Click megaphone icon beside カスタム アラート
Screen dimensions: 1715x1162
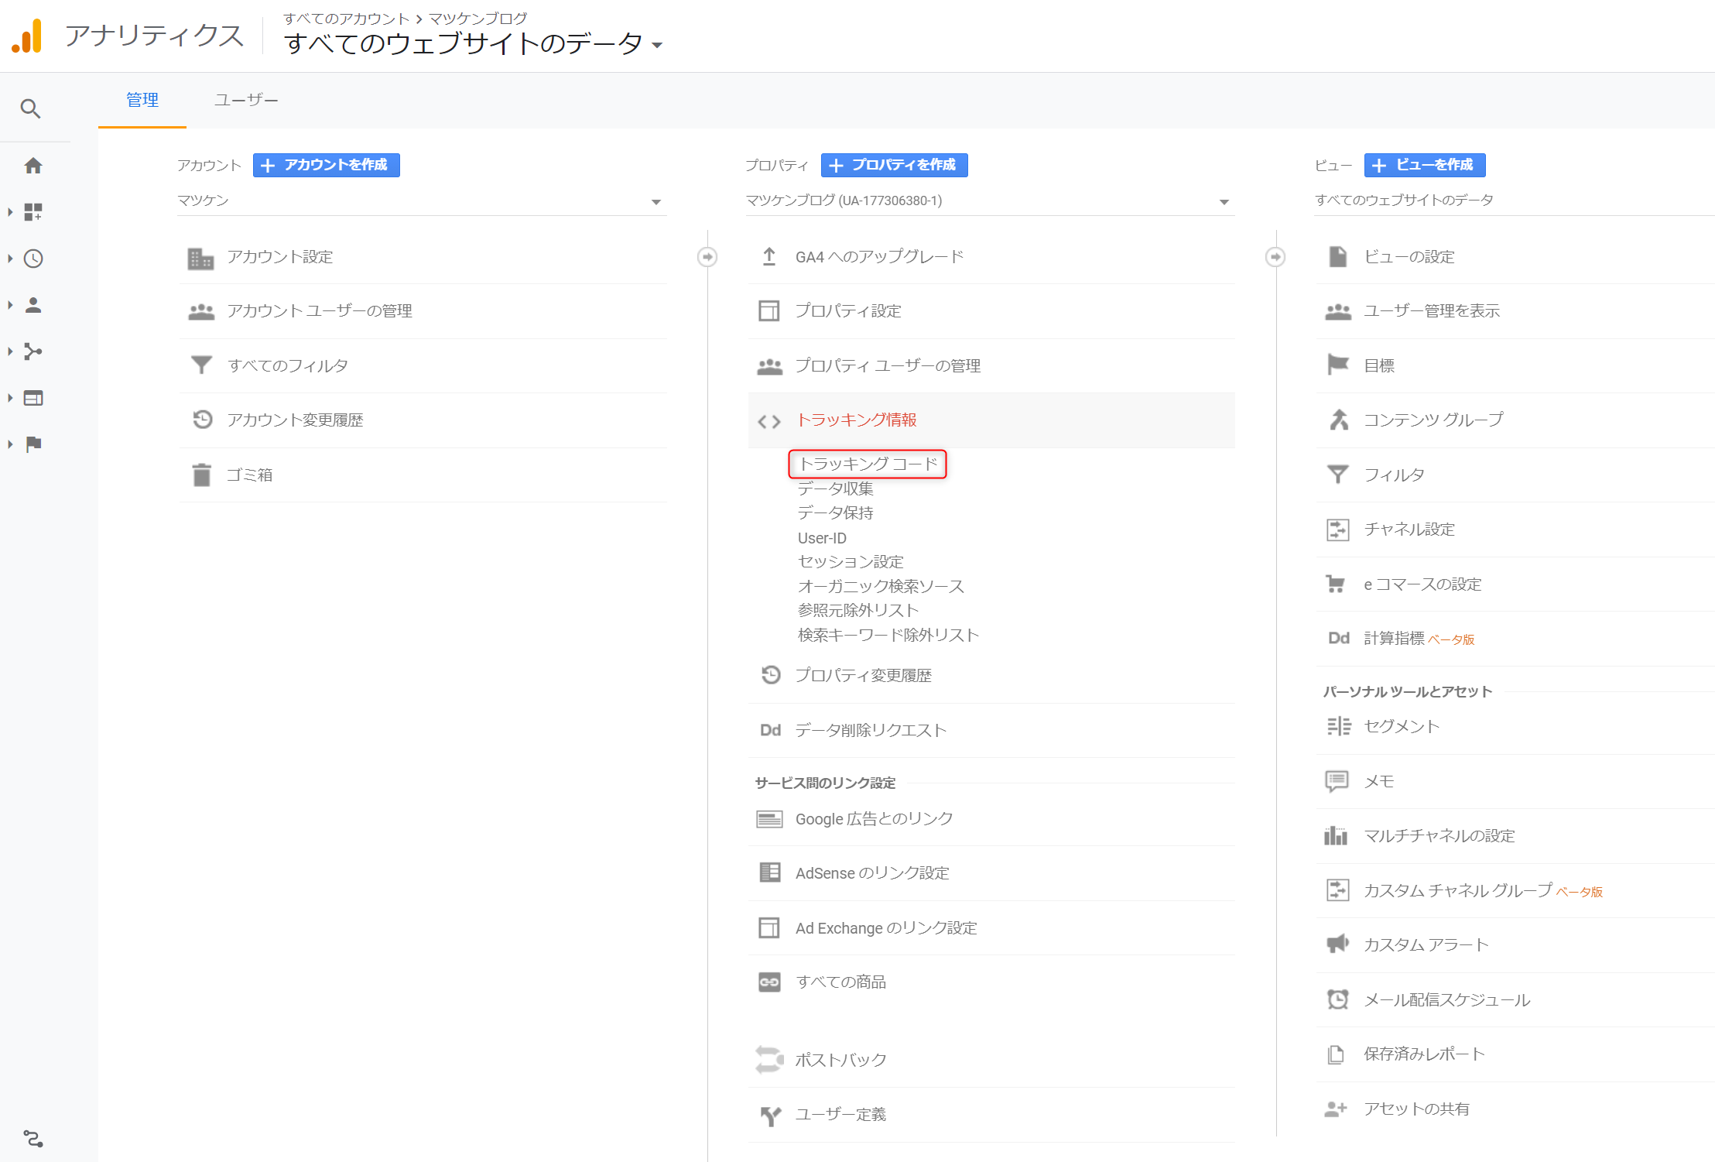point(1338,944)
